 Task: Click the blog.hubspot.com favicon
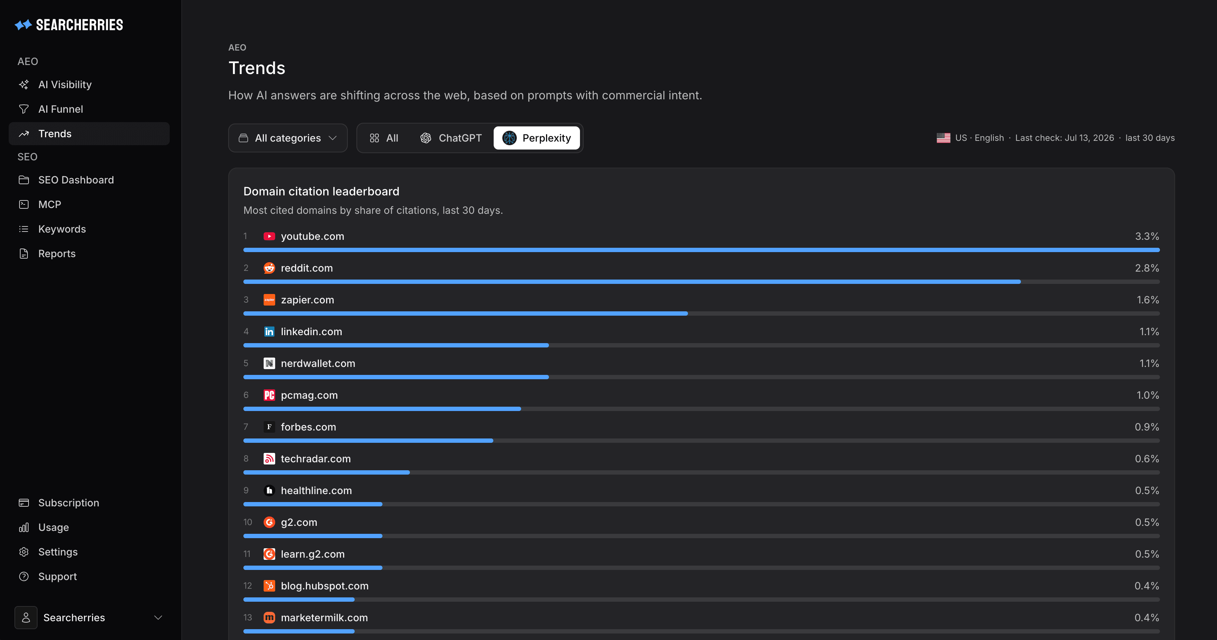point(269,586)
